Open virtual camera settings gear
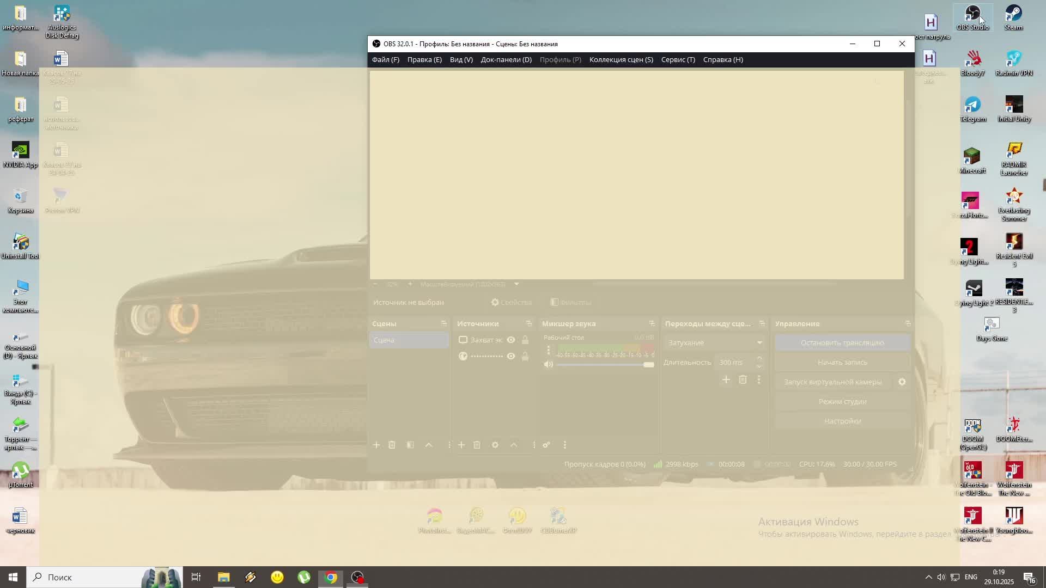The width and height of the screenshot is (1046, 588). click(x=902, y=382)
